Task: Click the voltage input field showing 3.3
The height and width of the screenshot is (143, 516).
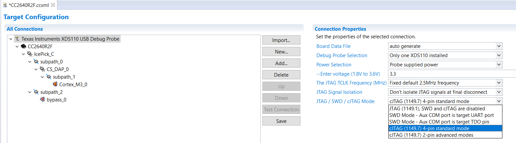Action: (x=452, y=74)
